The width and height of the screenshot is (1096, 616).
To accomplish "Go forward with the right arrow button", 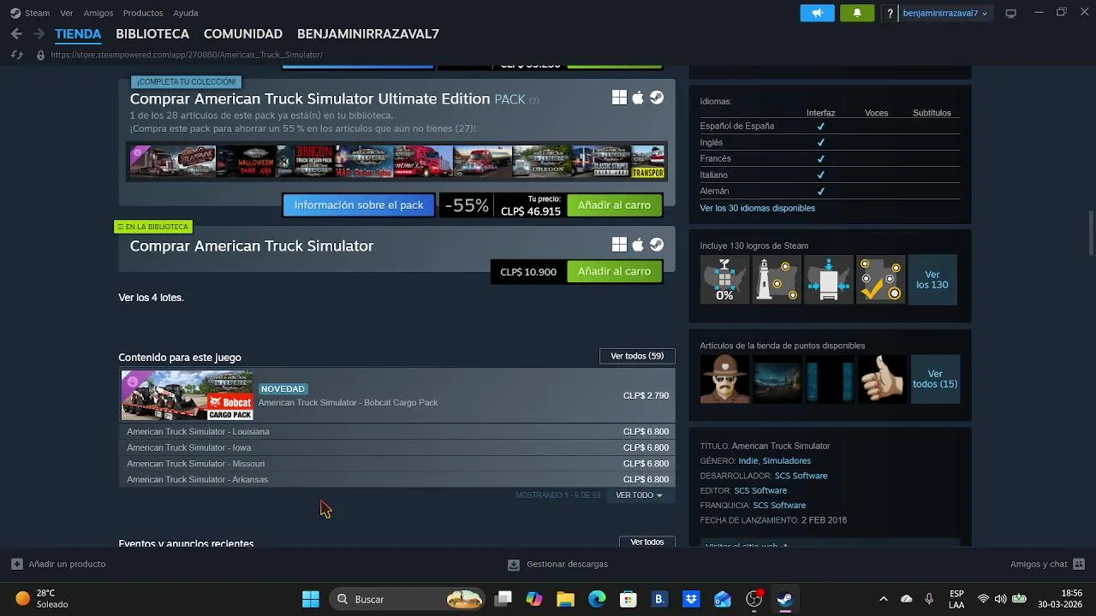I will pyautogui.click(x=39, y=34).
